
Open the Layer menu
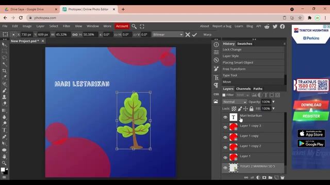point(40,26)
